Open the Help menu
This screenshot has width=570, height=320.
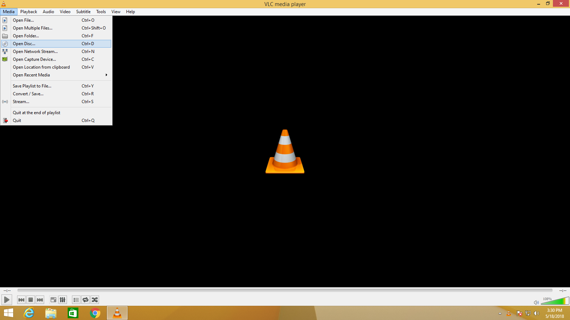[130, 12]
